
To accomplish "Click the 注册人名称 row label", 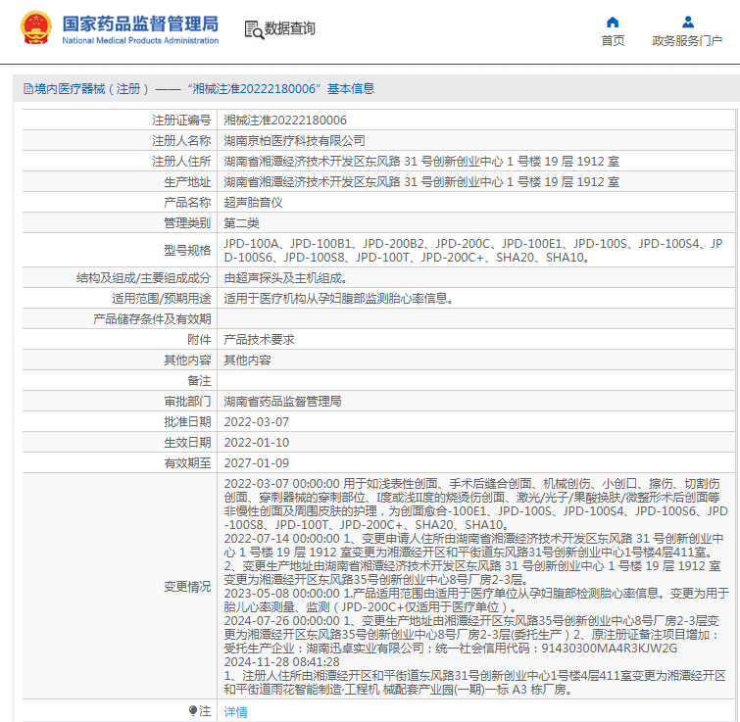I will (181, 140).
